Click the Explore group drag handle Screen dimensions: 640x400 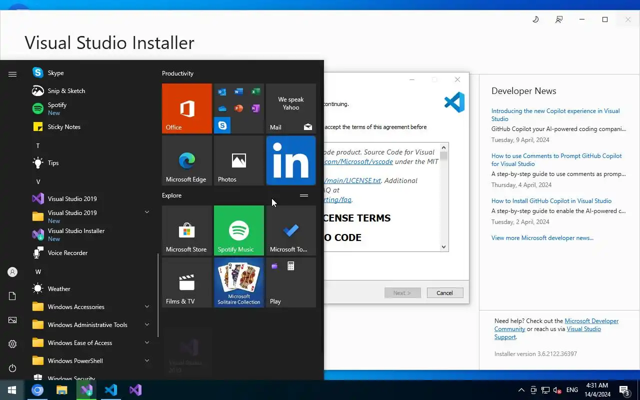click(304, 195)
